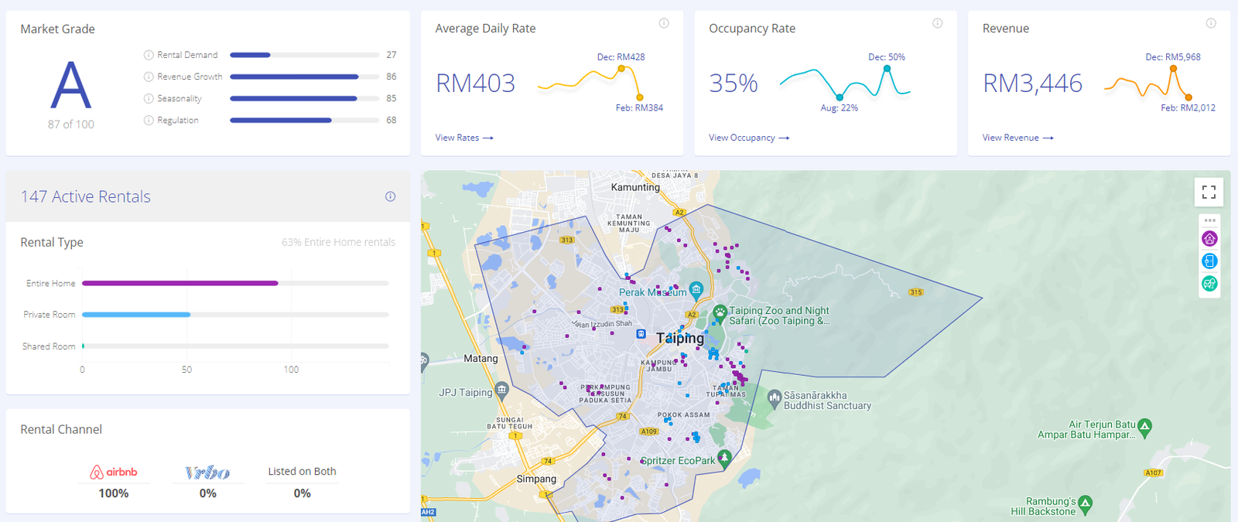This screenshot has height=522, width=1238.
Task: Click info icon next to Revenue Growth
Action: pyautogui.click(x=149, y=77)
